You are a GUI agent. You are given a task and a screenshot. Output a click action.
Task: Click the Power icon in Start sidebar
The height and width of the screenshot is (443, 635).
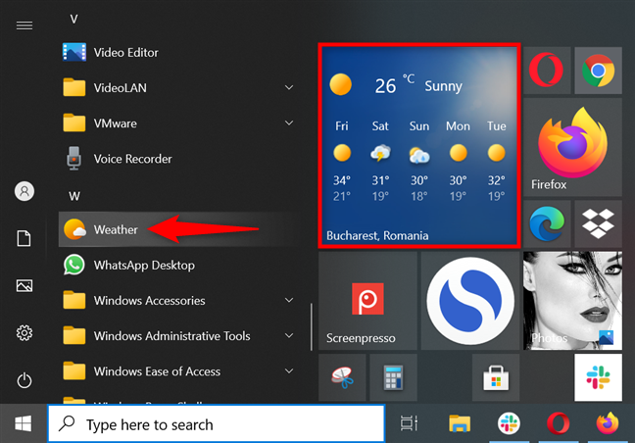tap(24, 380)
